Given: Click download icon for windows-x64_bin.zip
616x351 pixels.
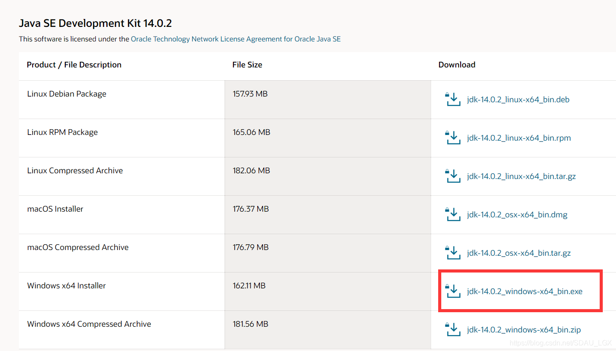Looking at the screenshot, I should click(x=453, y=329).
